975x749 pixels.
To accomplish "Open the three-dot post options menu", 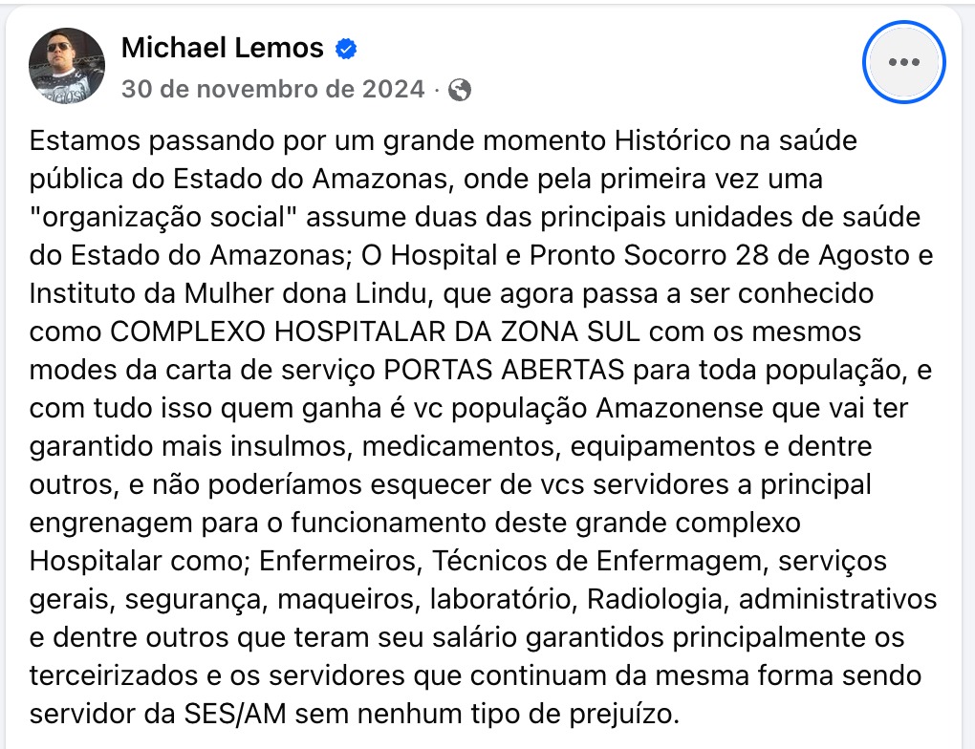I will [903, 62].
